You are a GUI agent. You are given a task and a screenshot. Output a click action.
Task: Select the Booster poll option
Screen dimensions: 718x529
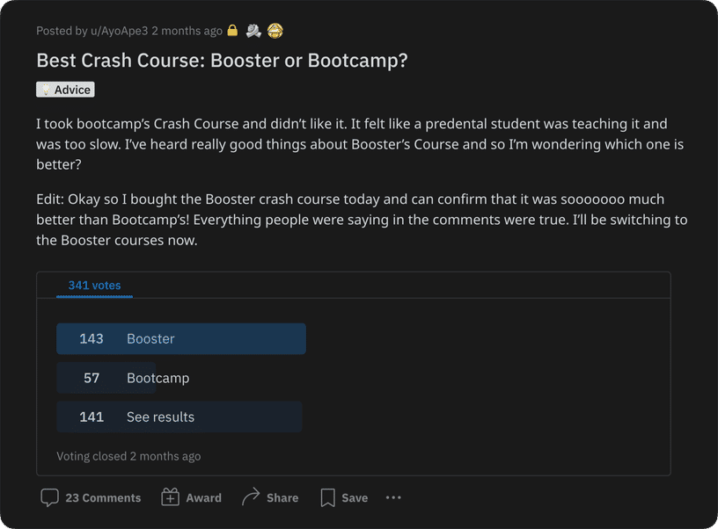click(x=181, y=339)
